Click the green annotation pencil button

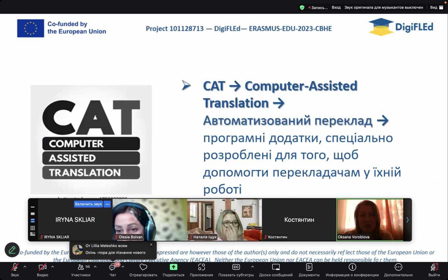click(12, 250)
